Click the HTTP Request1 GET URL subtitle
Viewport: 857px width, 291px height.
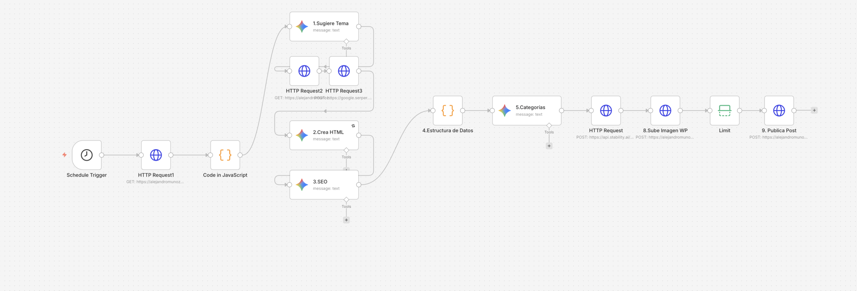(155, 182)
